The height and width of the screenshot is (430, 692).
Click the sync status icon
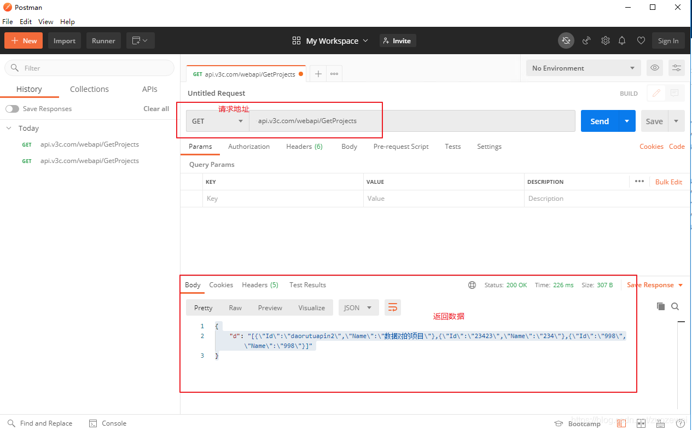click(x=566, y=40)
